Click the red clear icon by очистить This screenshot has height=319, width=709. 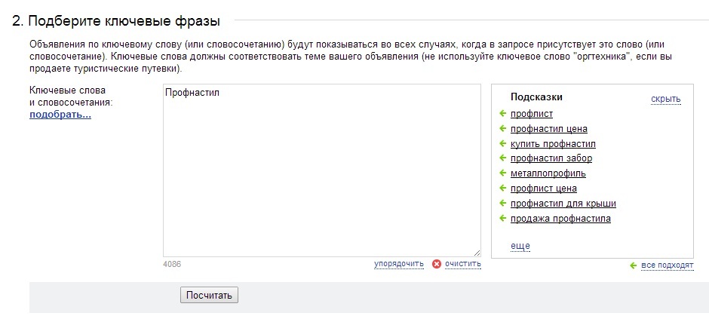click(x=437, y=264)
